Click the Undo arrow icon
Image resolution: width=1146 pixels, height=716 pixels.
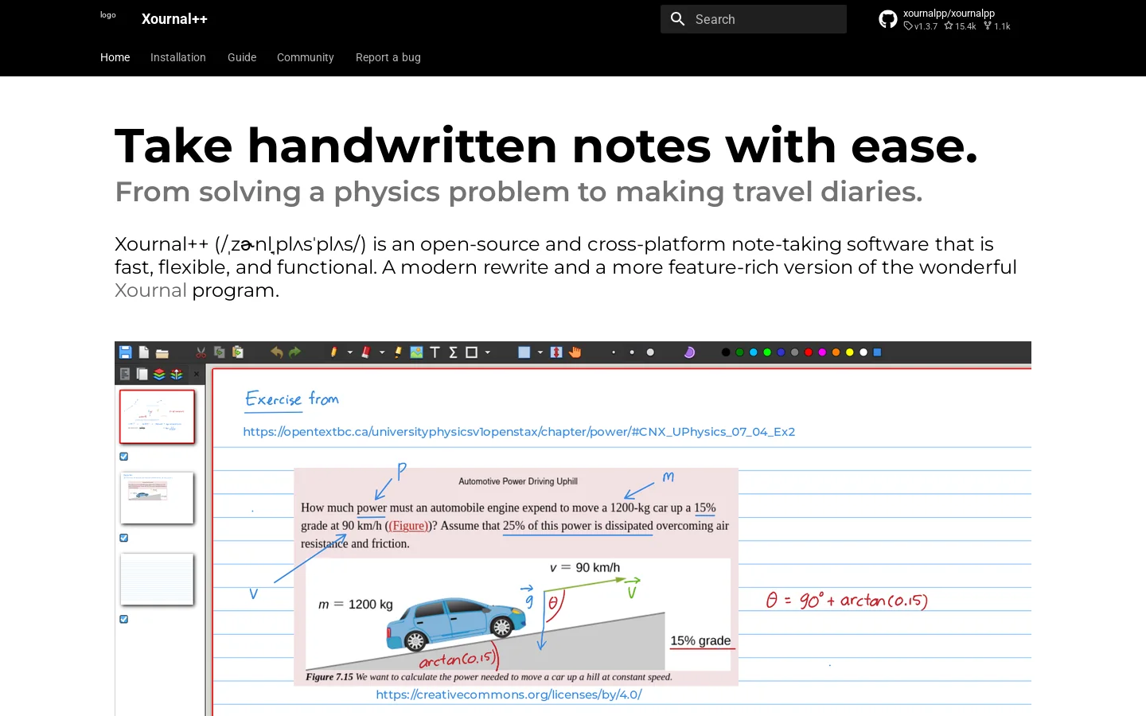click(276, 352)
